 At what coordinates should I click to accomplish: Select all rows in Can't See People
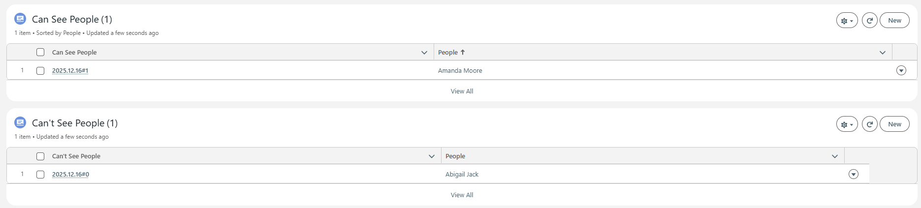coord(40,156)
